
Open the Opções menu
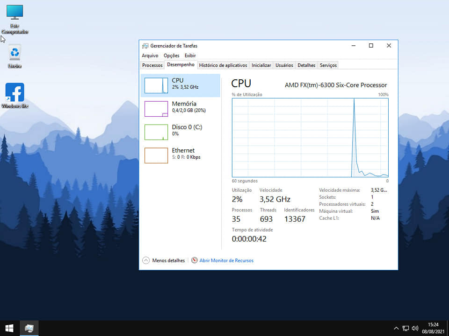coord(171,56)
